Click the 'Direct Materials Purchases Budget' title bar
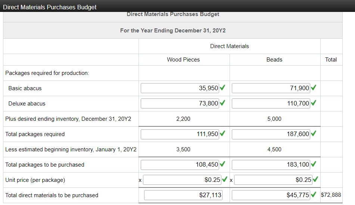The image size is (355, 205). pos(178,6)
